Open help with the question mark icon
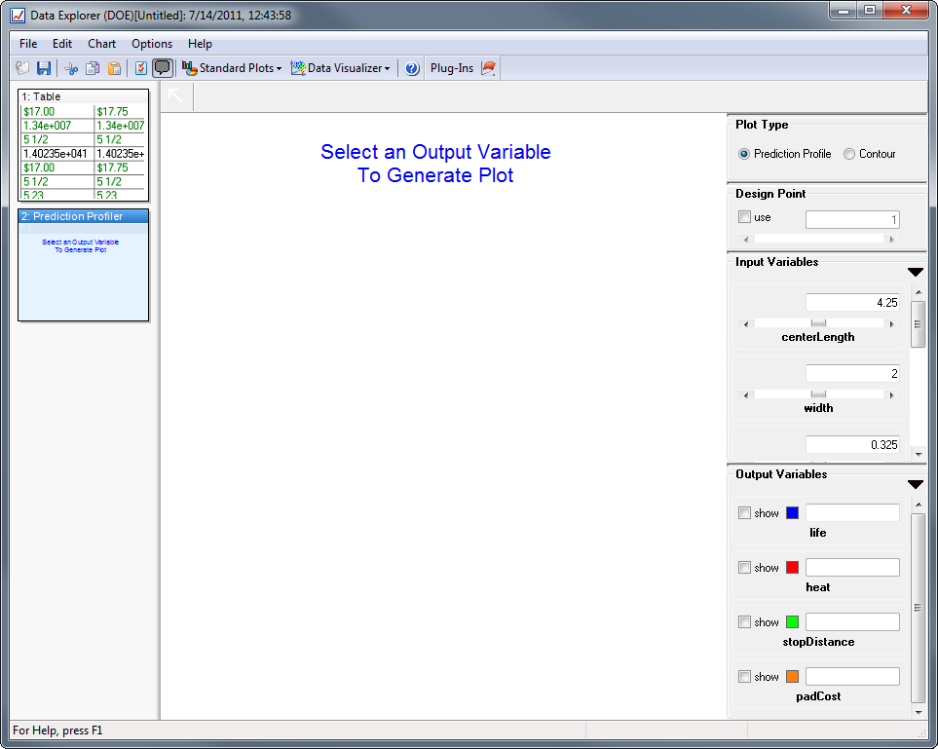 412,68
